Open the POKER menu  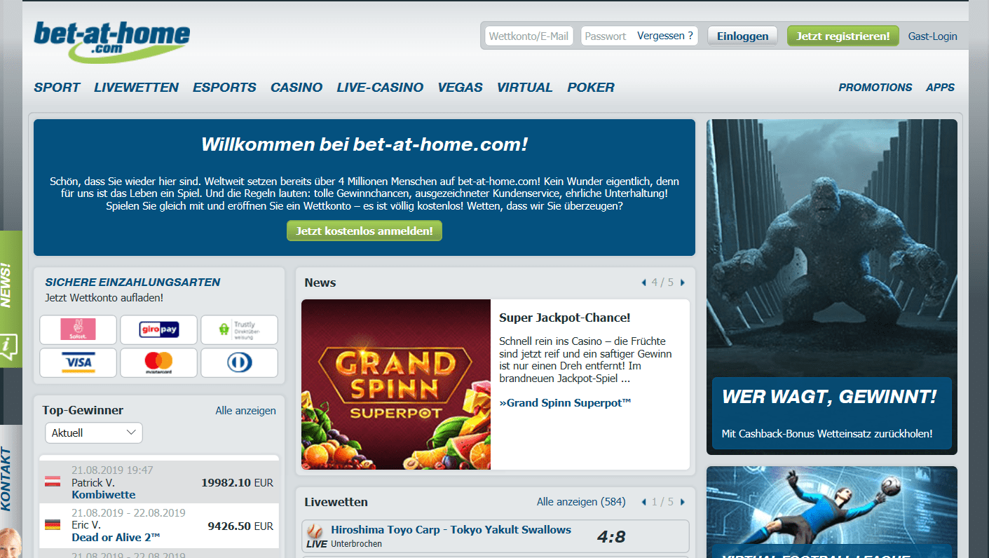tap(591, 88)
